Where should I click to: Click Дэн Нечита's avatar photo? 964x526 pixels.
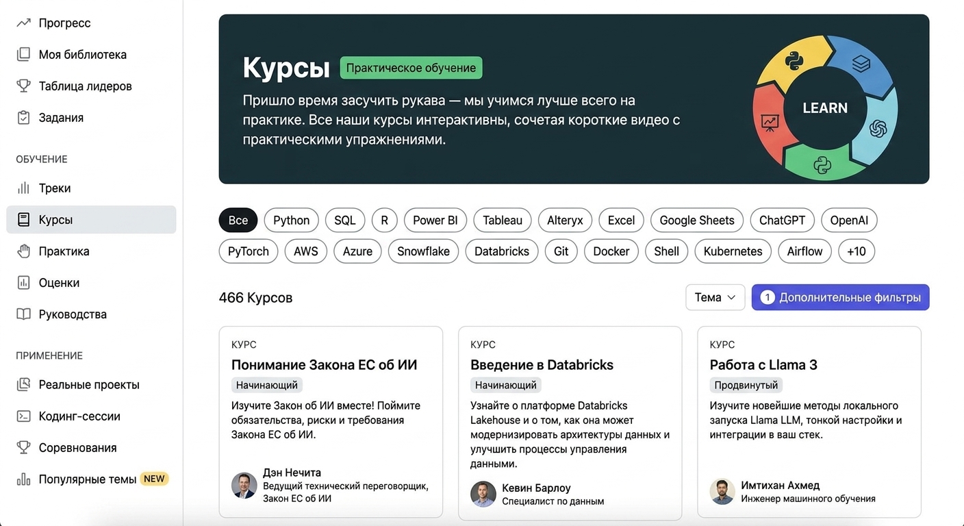[244, 485]
